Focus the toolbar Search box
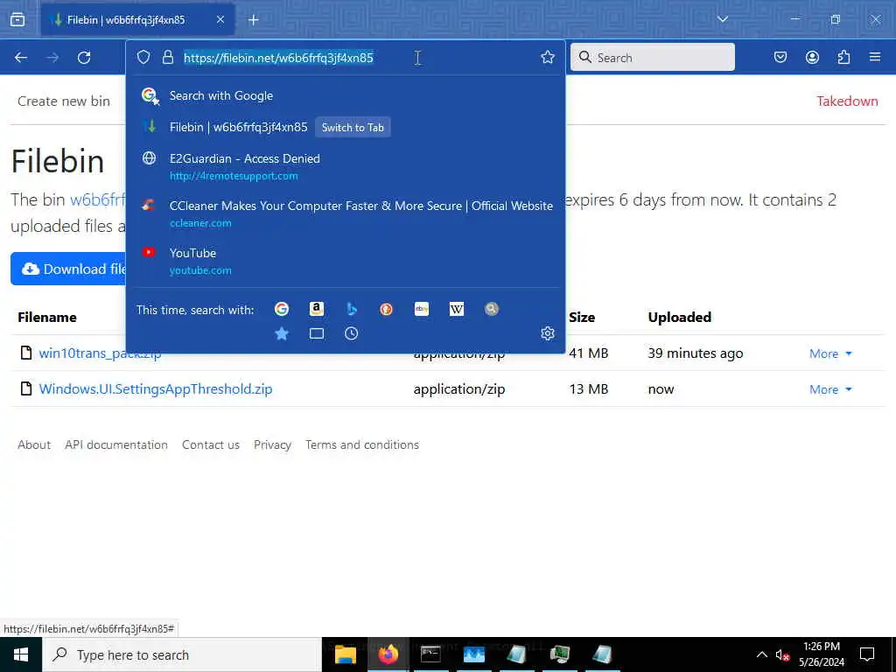This screenshot has height=672, width=896. click(x=653, y=57)
